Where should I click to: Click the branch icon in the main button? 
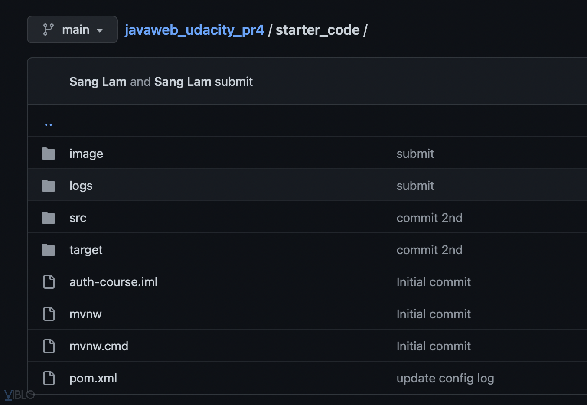click(48, 29)
